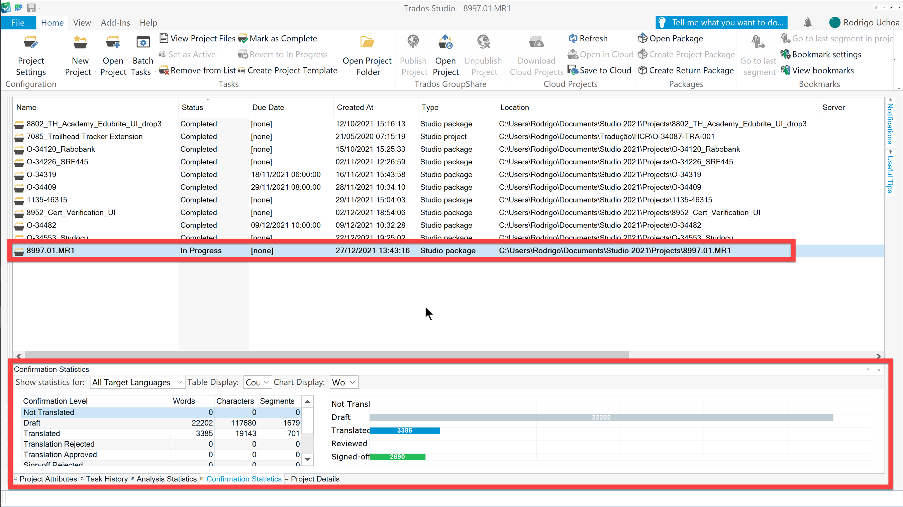Open Project in Tasks group

tap(113, 55)
